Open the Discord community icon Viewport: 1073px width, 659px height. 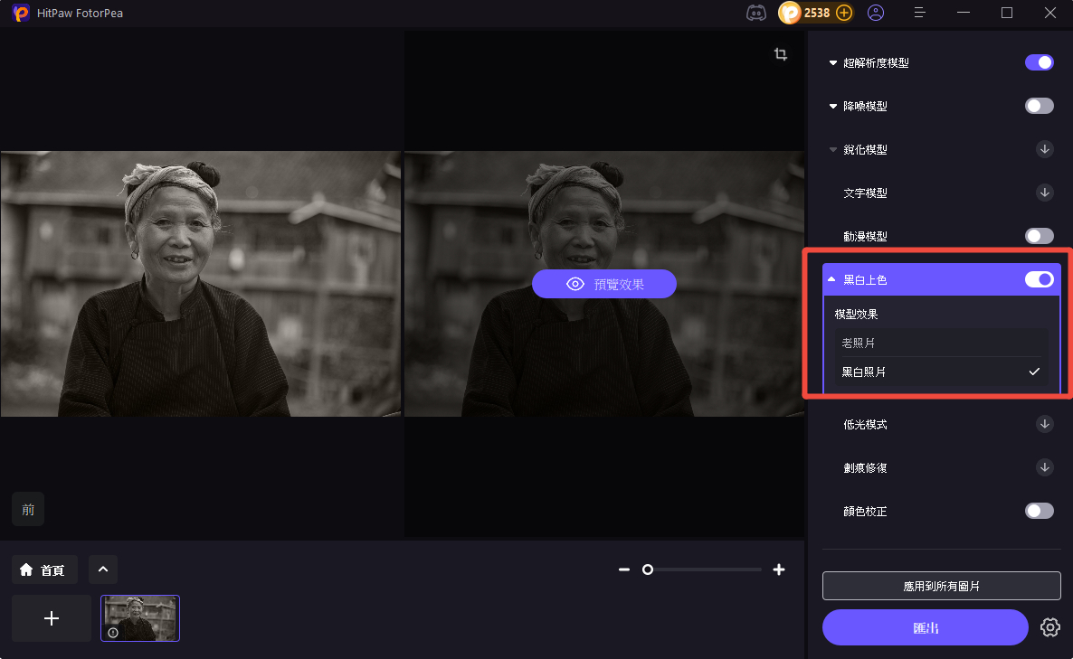click(755, 13)
